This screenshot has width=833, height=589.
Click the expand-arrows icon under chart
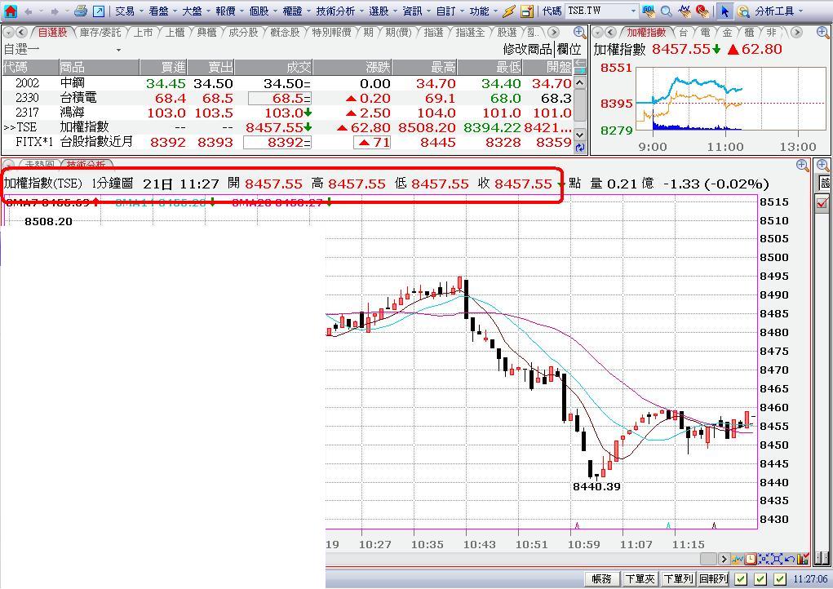(x=777, y=559)
